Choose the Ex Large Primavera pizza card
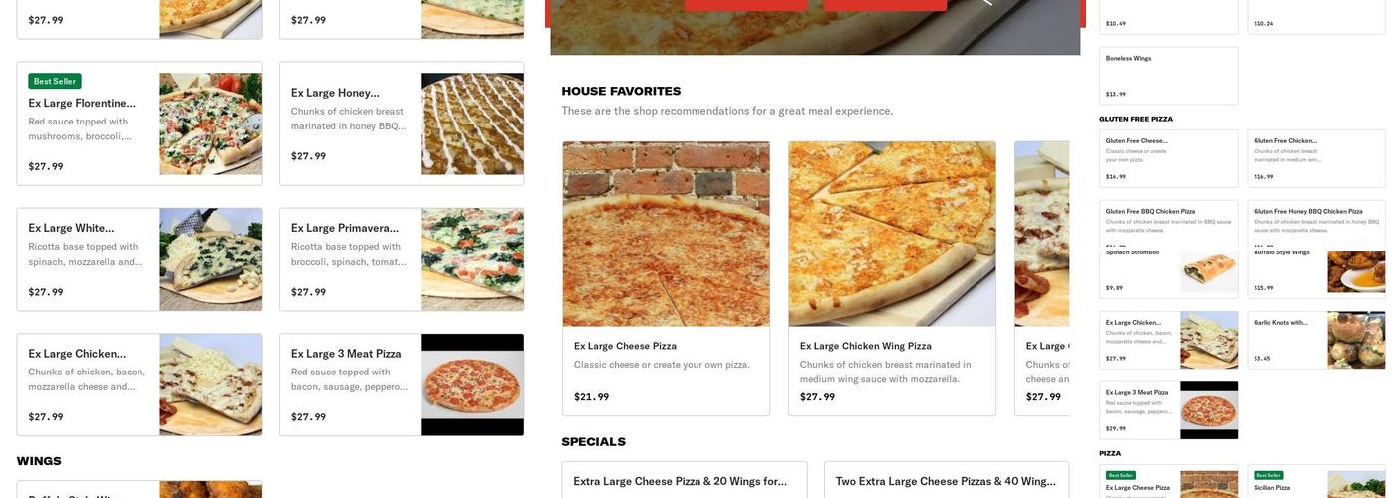 coord(402,259)
